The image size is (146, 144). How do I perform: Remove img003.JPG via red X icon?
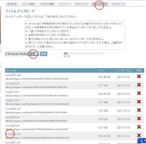139,93
